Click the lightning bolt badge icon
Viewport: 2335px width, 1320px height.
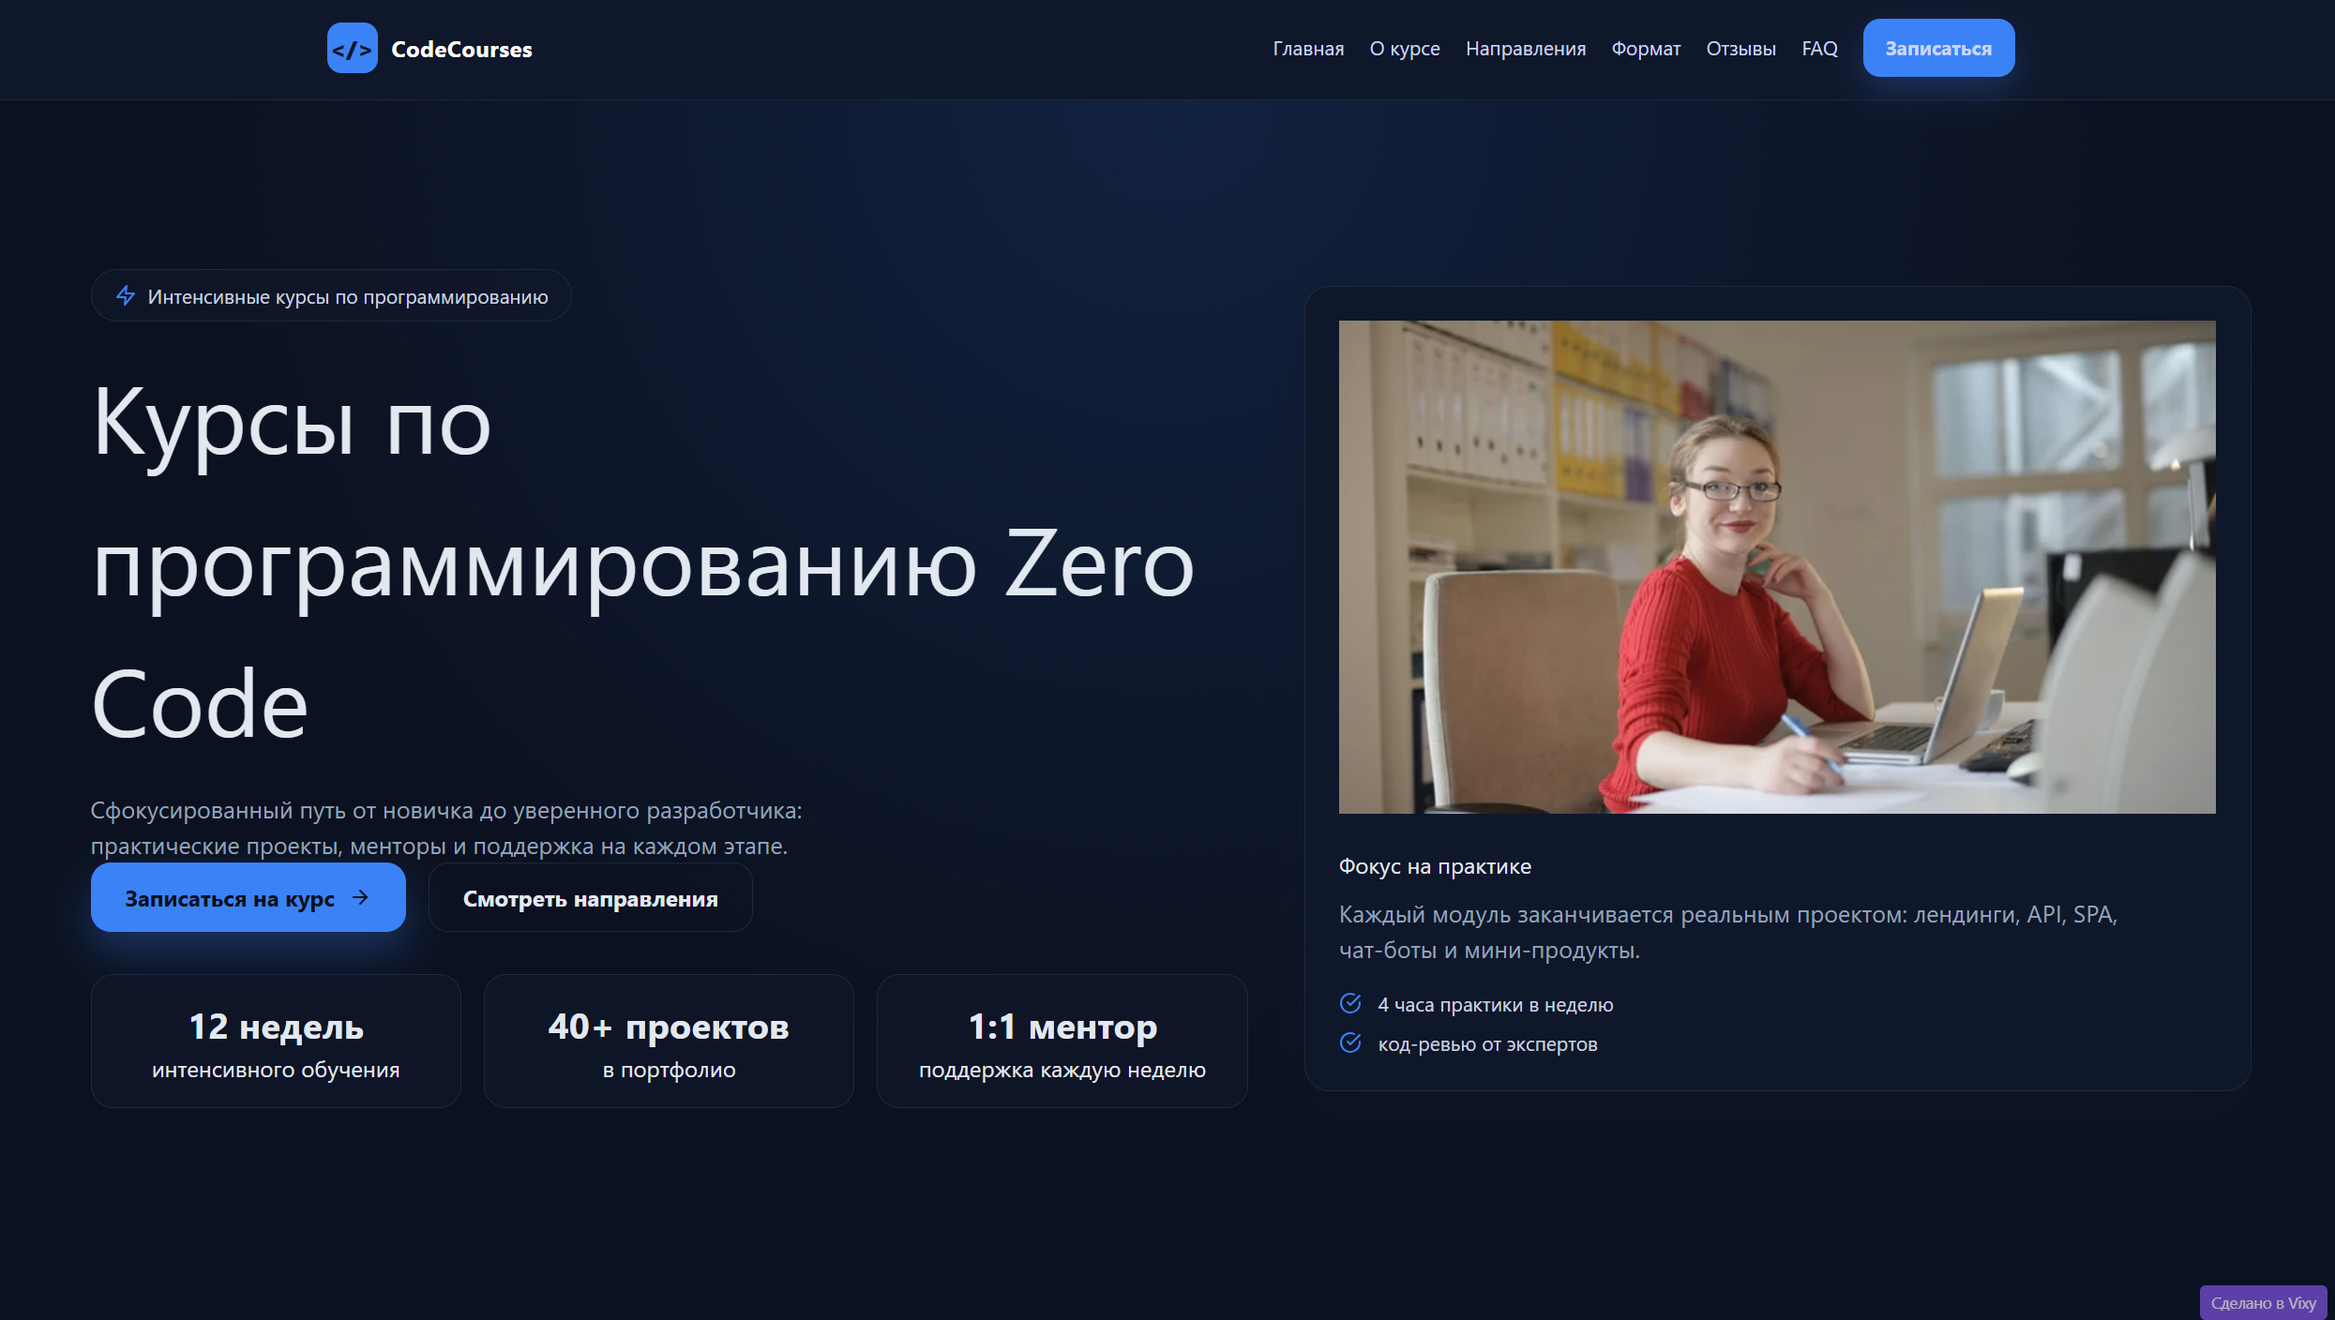pos(125,295)
